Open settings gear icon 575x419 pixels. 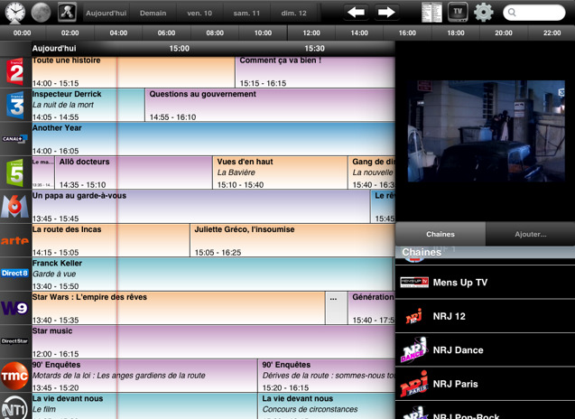click(484, 12)
